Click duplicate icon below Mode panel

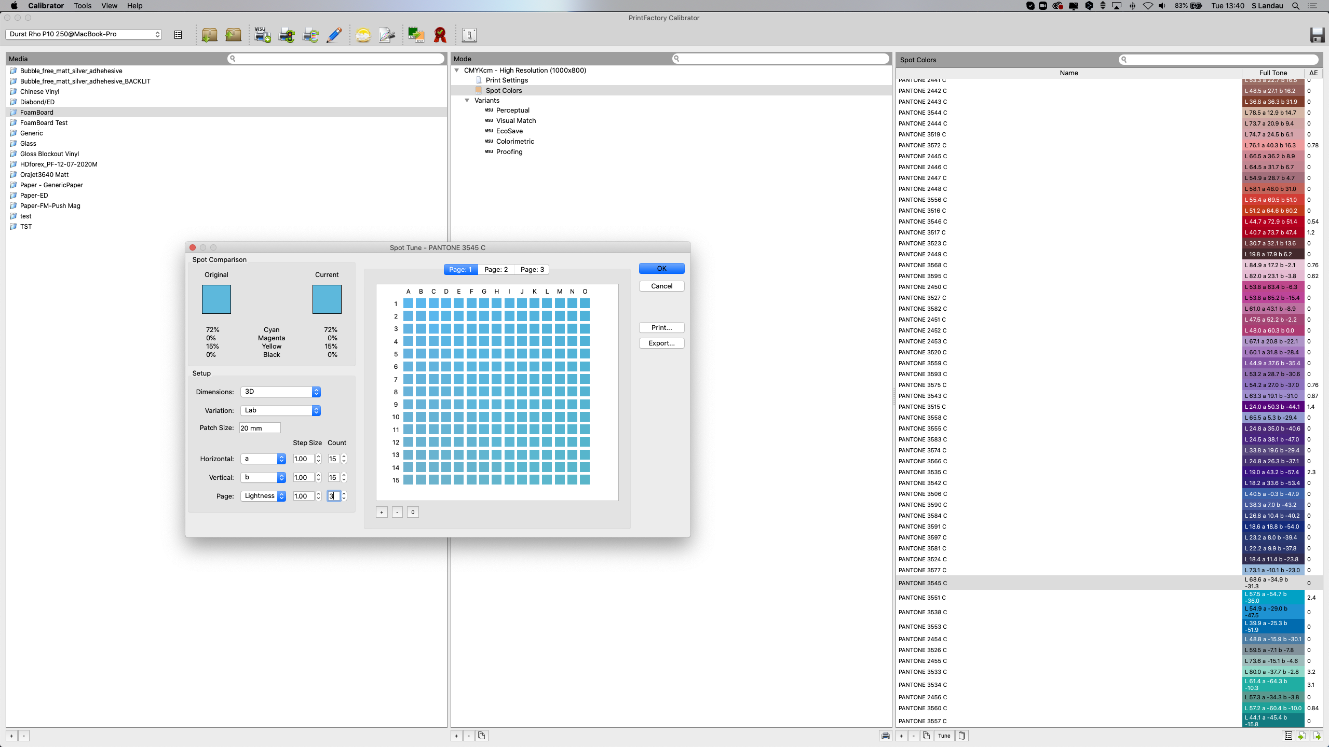482,736
